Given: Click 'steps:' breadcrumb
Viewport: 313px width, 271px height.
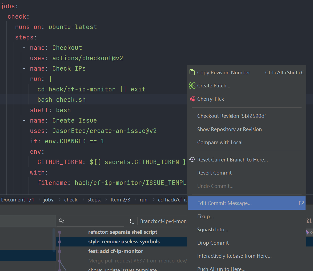Looking at the screenshot, I should point(94,200).
